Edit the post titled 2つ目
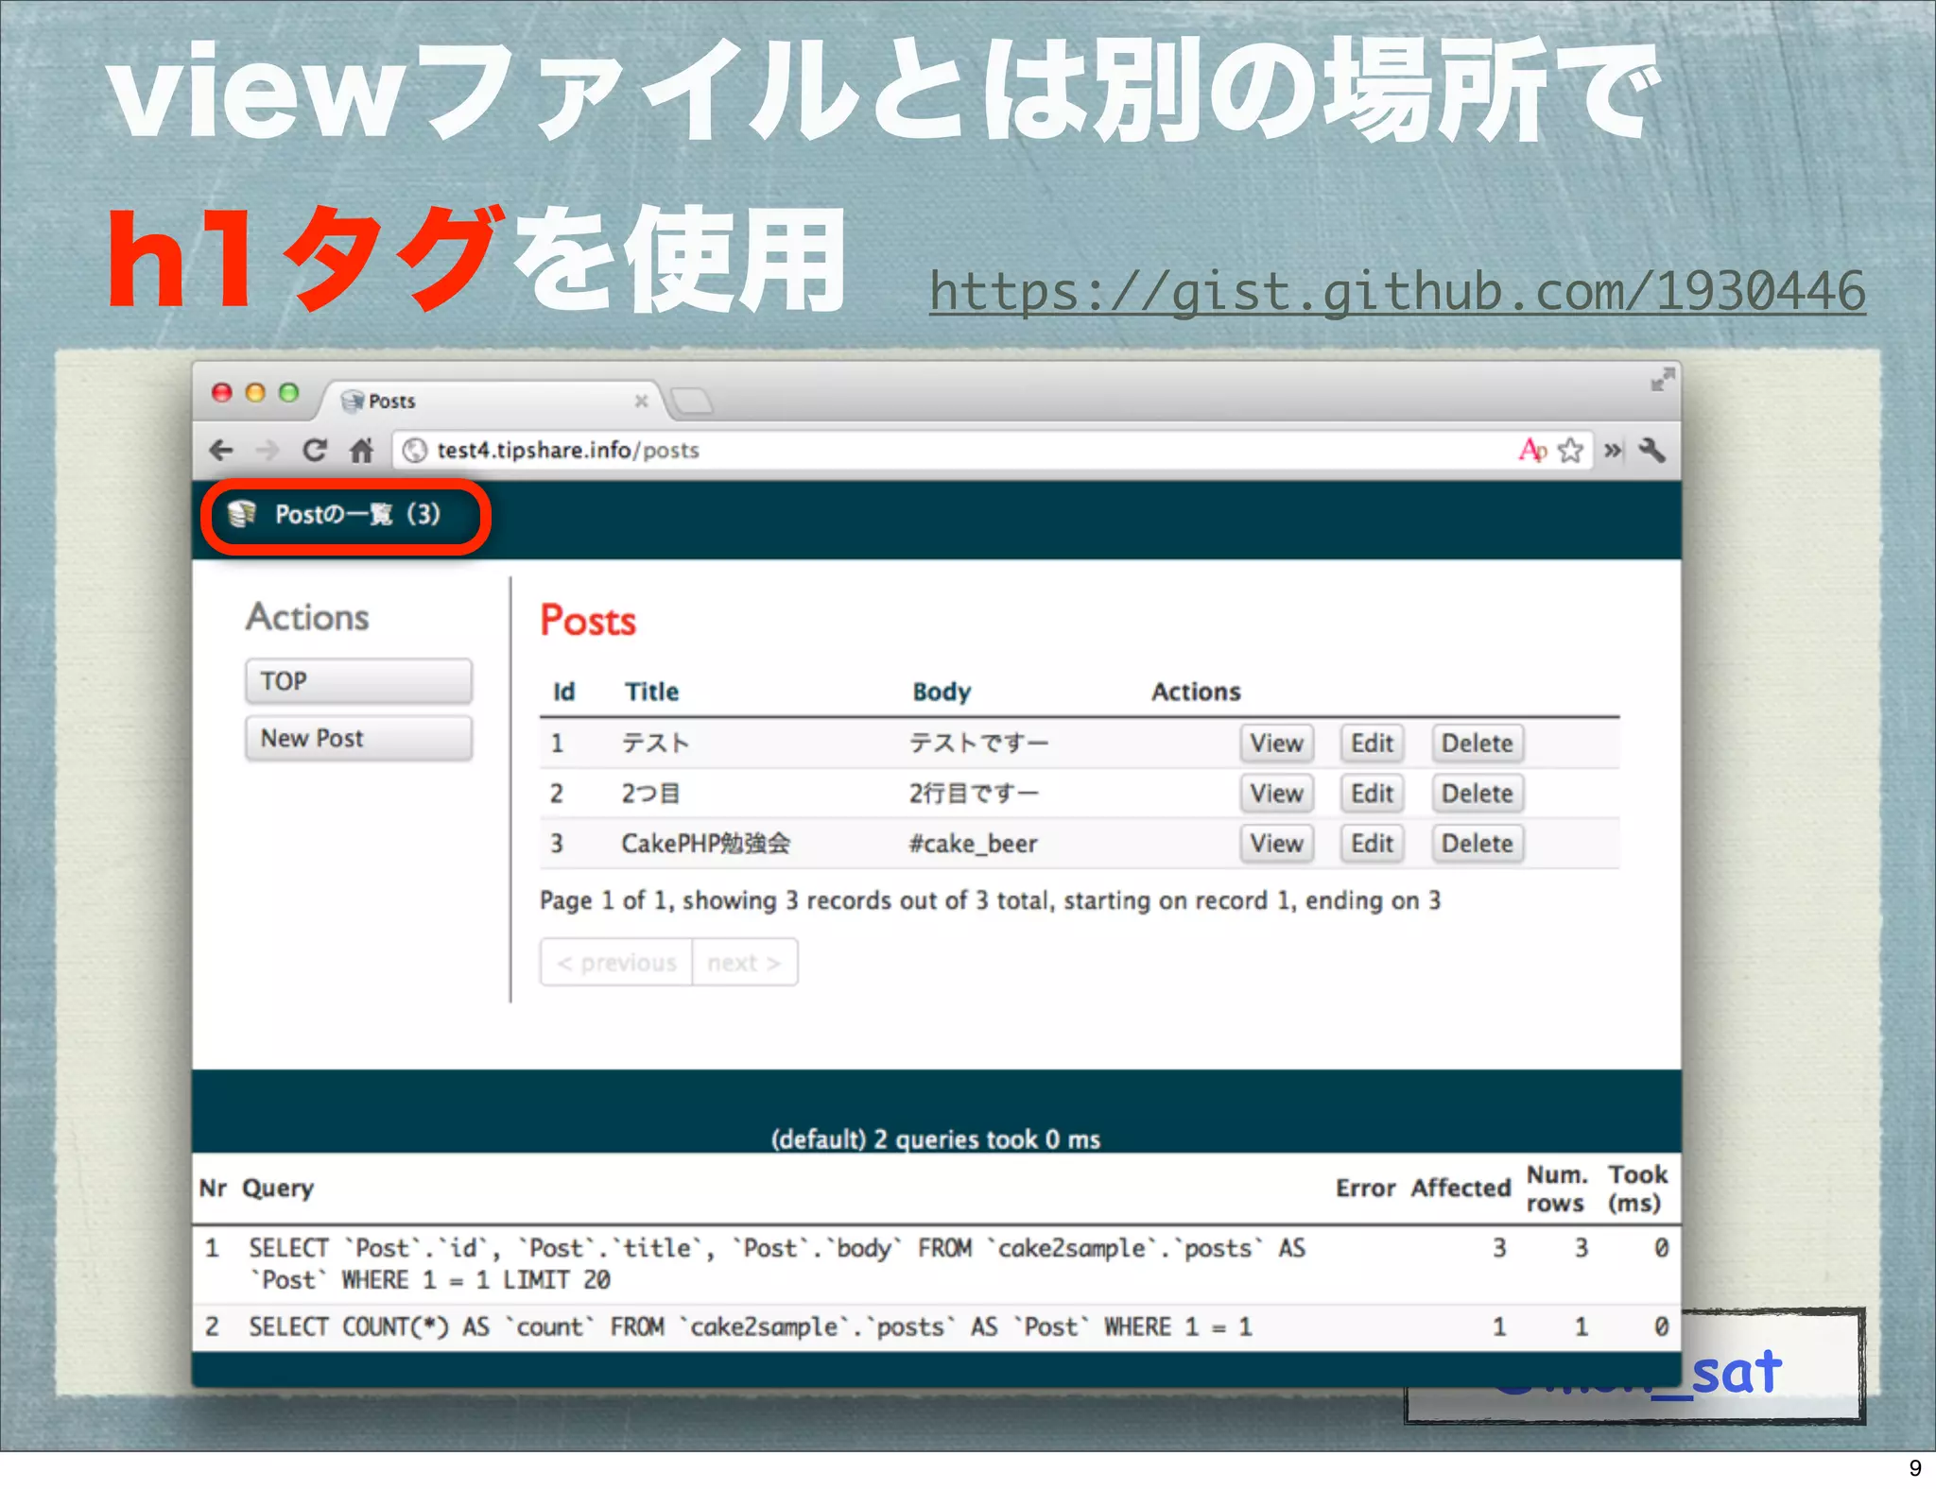 coord(1372,794)
